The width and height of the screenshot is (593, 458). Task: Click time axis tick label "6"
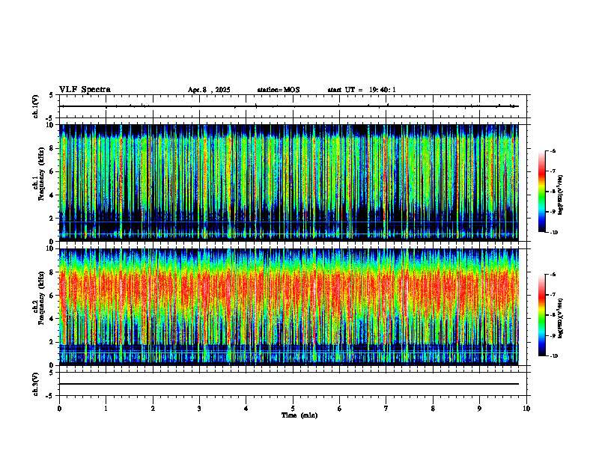tap(340, 409)
